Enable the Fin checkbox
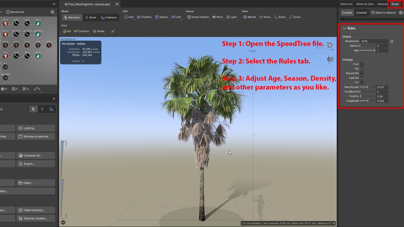The height and width of the screenshot is (227, 404). tap(362, 82)
